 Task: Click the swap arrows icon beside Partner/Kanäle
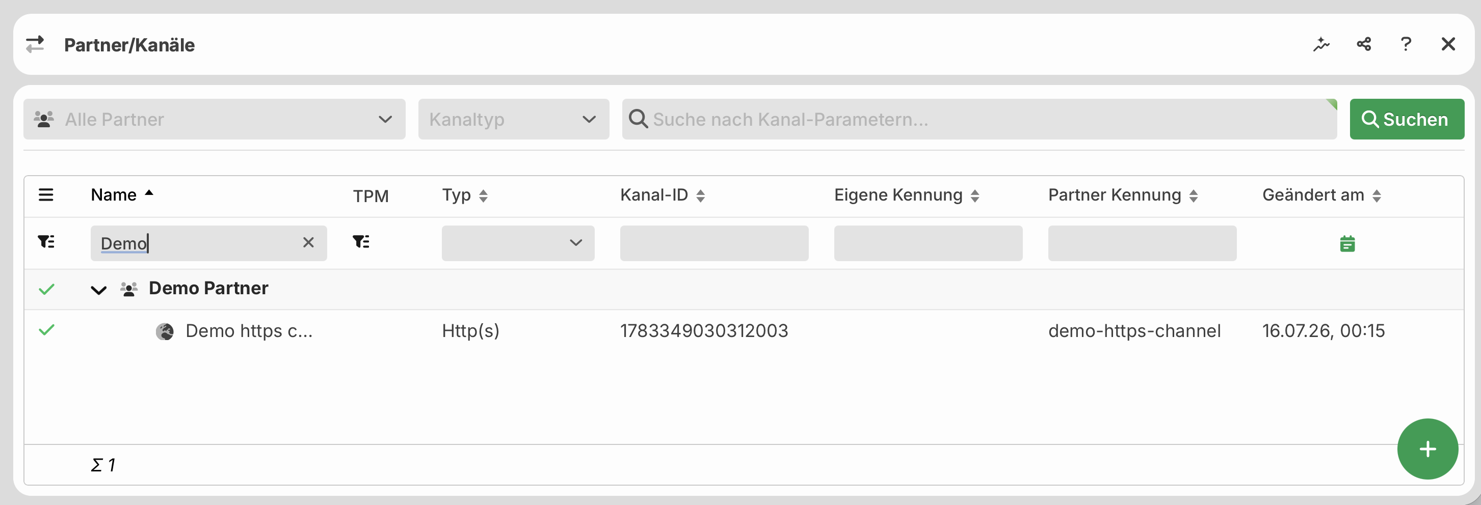[35, 44]
